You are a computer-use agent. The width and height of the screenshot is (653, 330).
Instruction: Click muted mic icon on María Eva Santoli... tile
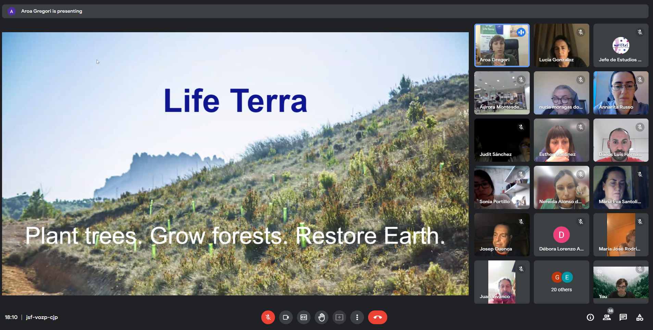640,174
